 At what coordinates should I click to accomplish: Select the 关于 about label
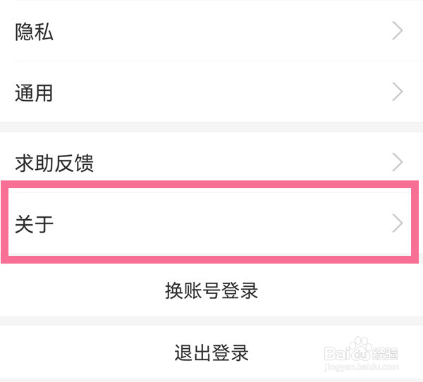pyautogui.click(x=34, y=224)
